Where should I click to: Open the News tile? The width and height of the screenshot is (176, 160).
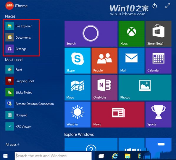tap(118, 115)
